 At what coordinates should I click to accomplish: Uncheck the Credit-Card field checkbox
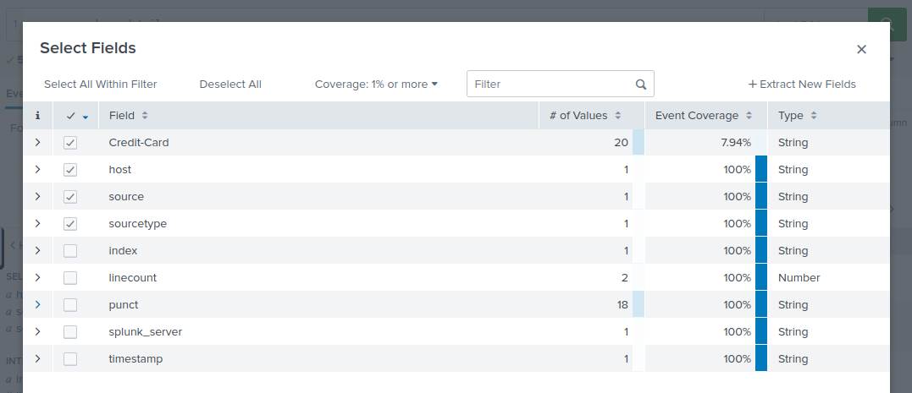click(x=70, y=143)
